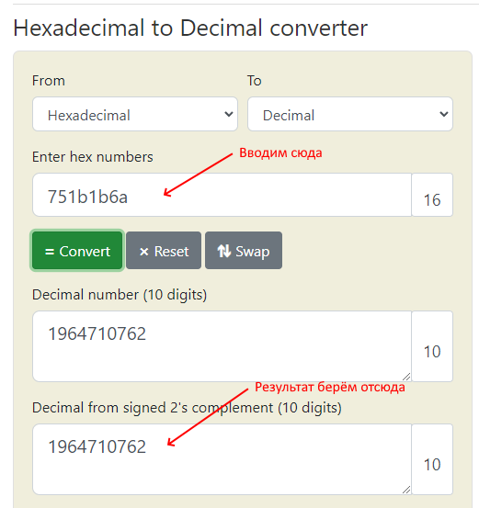This screenshot has width=479, height=508.
Task: Click the Swap button
Action: 244,251
